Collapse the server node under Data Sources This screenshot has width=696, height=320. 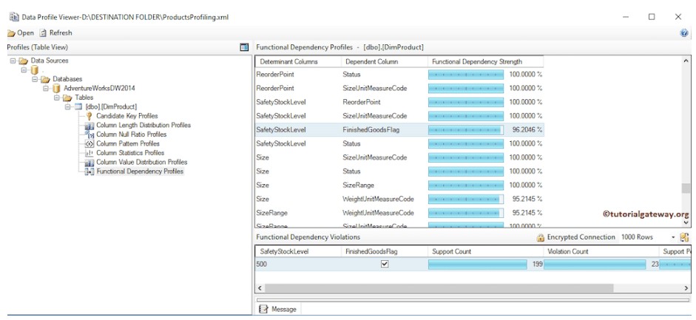tap(24, 70)
